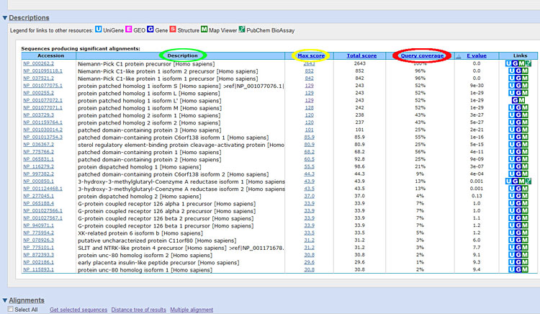Open accession NP_036367.2 link
The height and width of the screenshot is (314, 540).
(x=39, y=145)
